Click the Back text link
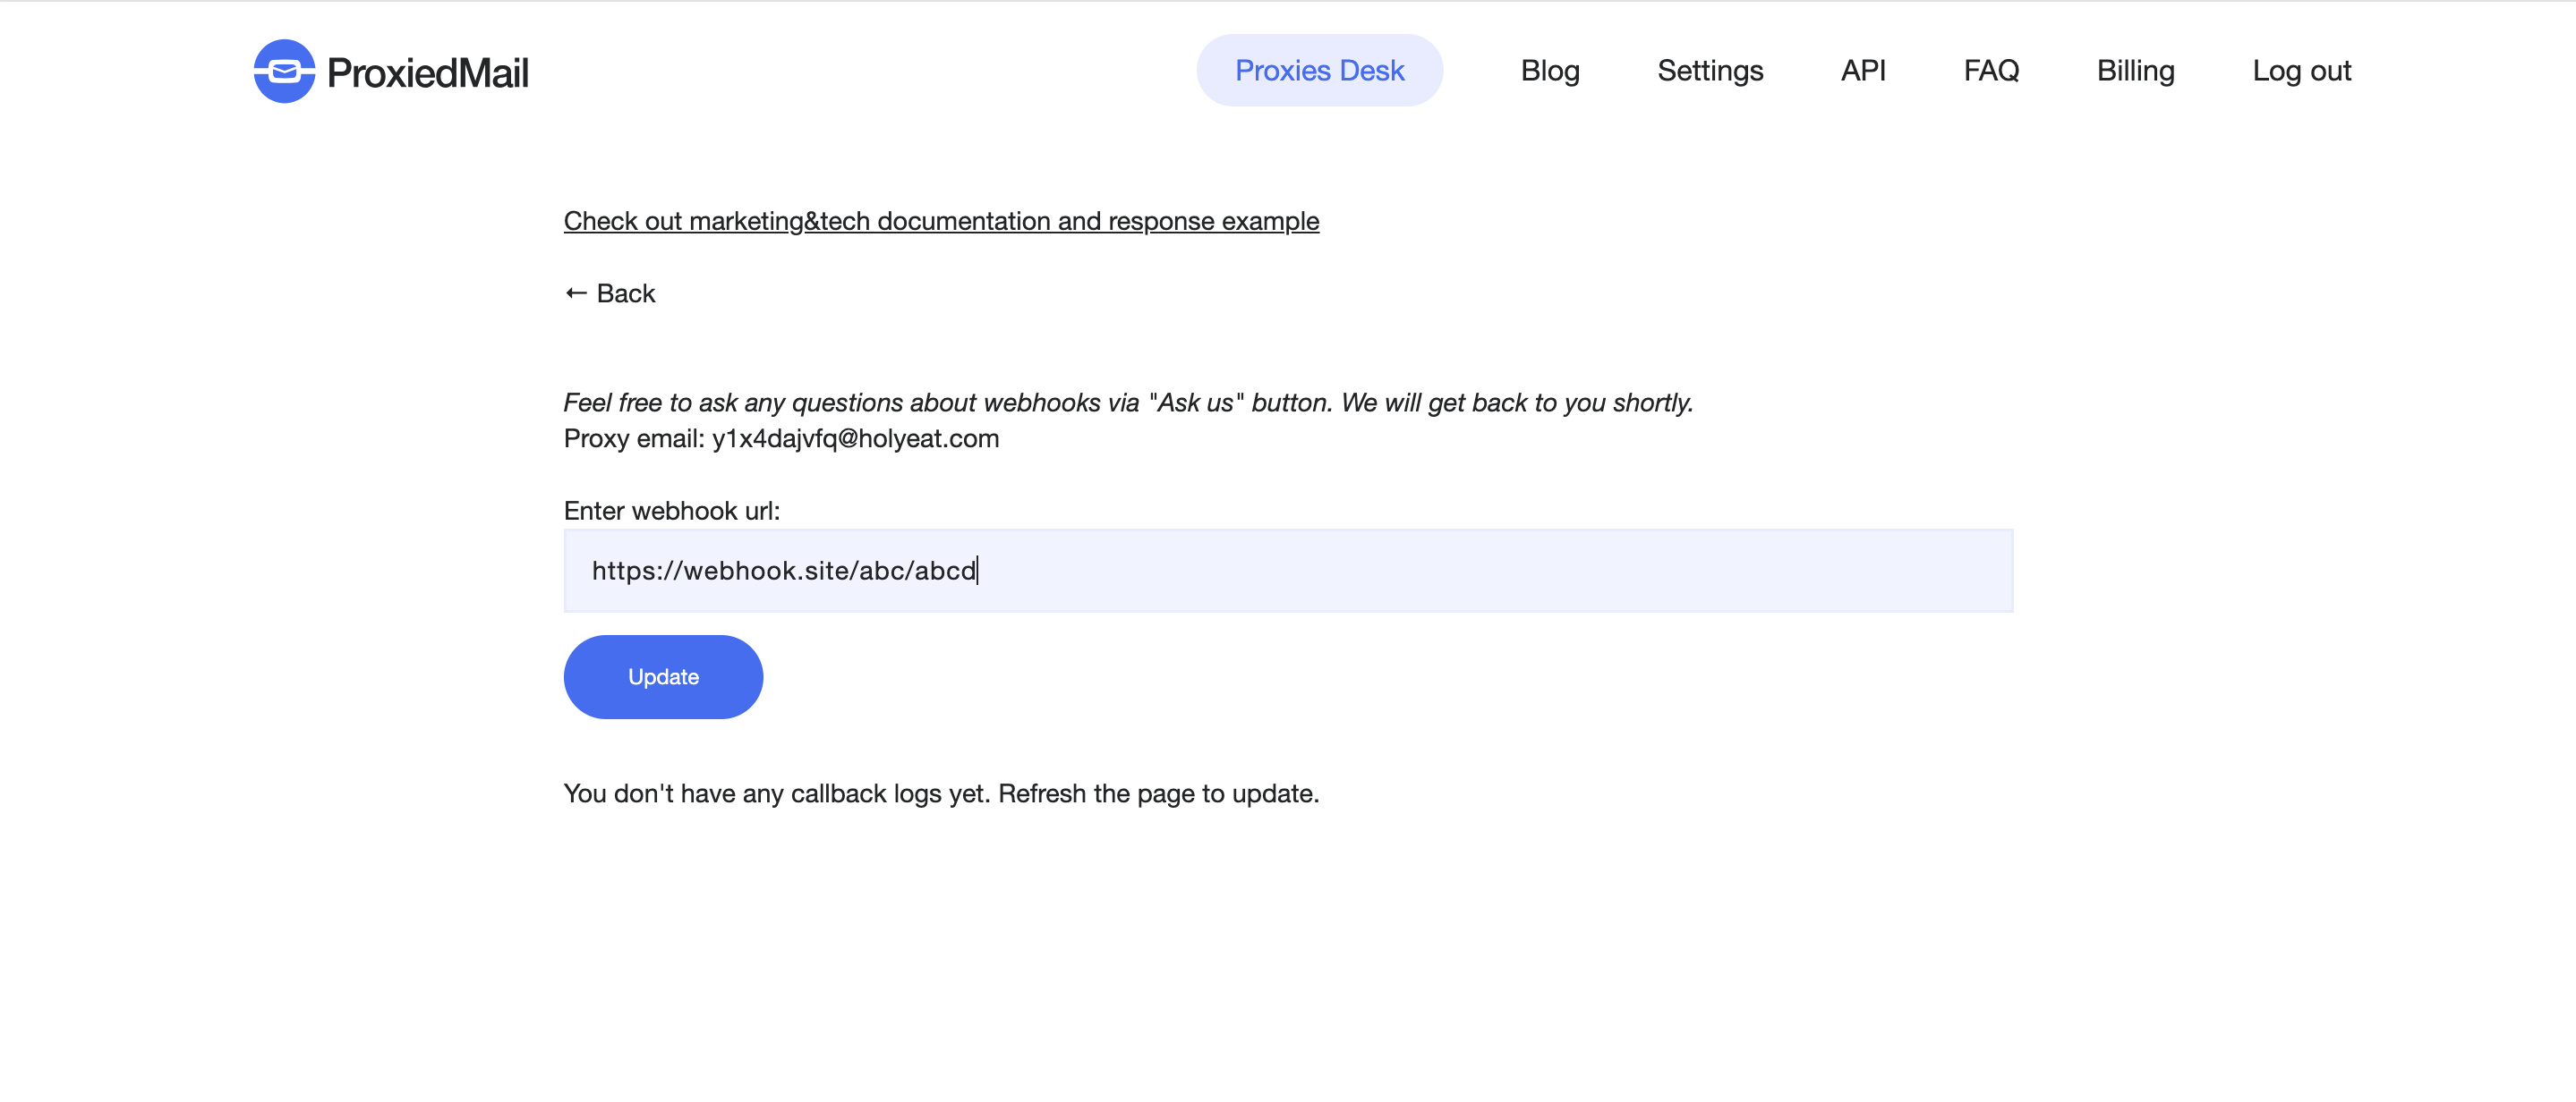The height and width of the screenshot is (1102, 2576). coord(626,293)
